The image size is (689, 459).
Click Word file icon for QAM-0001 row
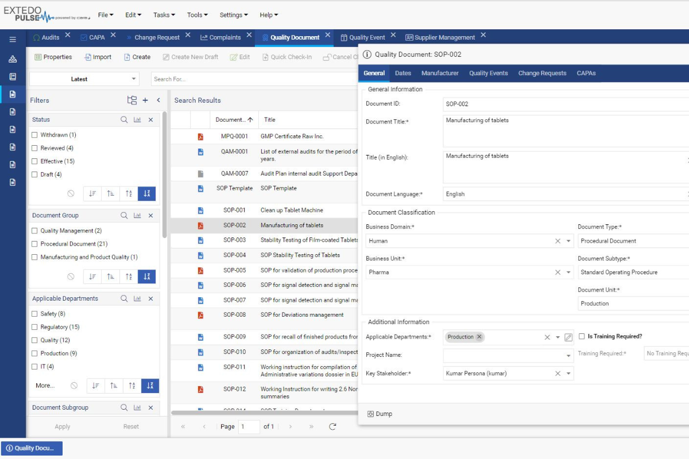point(200,152)
